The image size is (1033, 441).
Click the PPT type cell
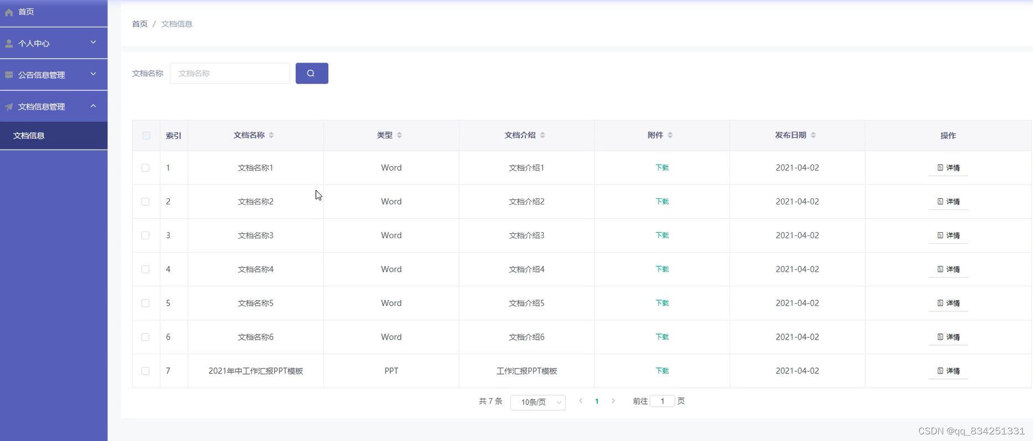391,371
